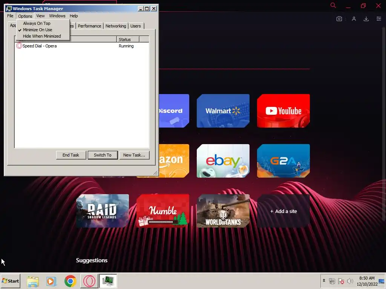Open the Walmart speed dial tile

[223, 111]
